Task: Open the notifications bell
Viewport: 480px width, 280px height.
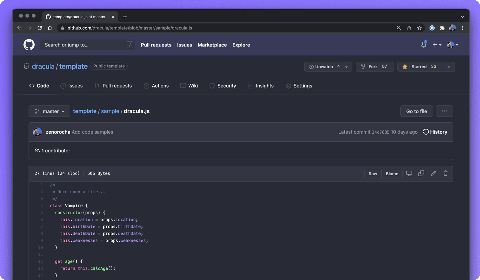Action: [x=424, y=44]
